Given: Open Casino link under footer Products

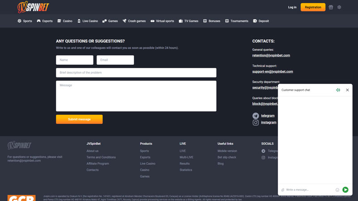Looking at the screenshot, I should [145, 170].
